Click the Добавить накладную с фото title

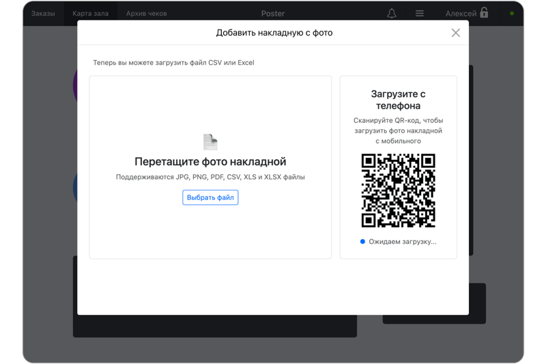[274, 33]
